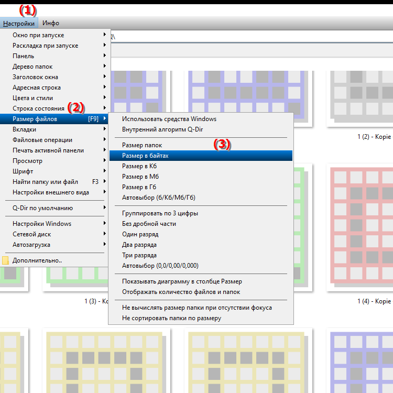This screenshot has height=393, width=393.
Task: Open the Шрифт submenu
Action: [54, 171]
